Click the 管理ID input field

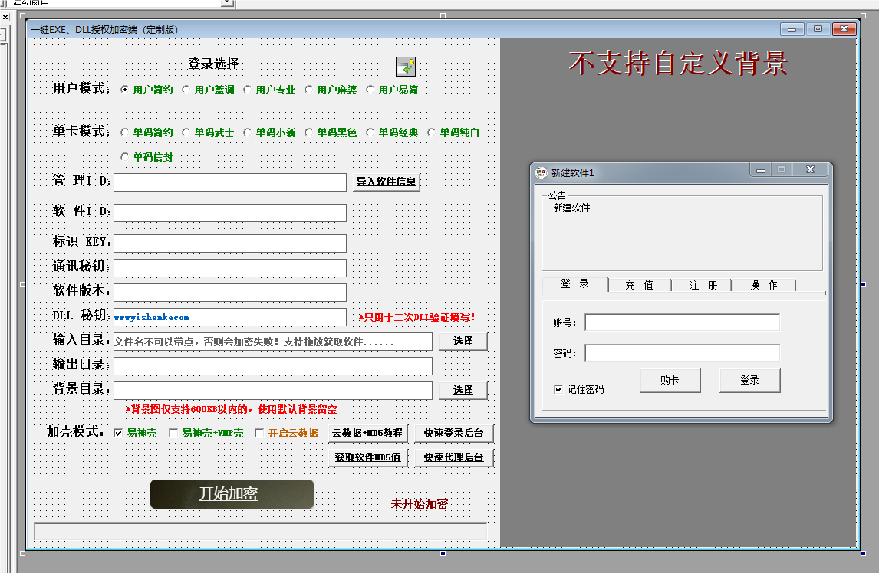230,182
